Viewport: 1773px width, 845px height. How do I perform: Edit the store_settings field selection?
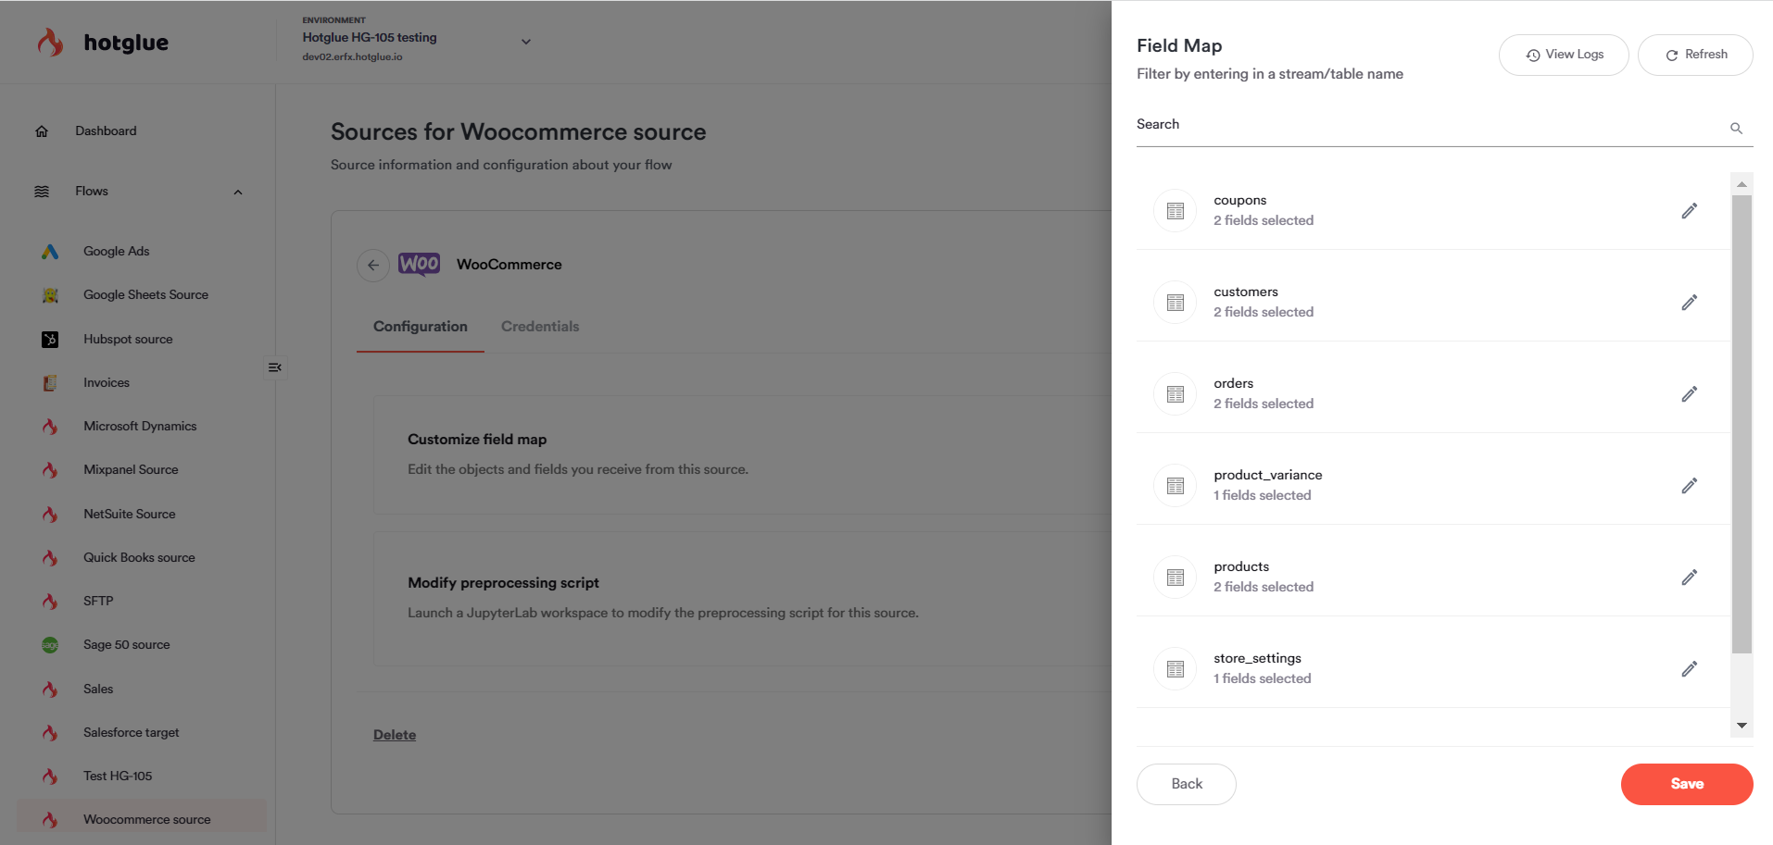pos(1689,669)
